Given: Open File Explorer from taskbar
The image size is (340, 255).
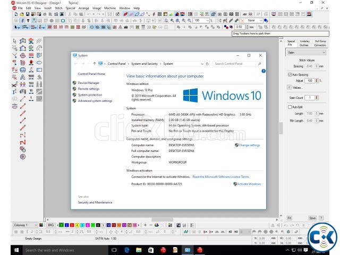Looking at the screenshot, I should [139, 250].
